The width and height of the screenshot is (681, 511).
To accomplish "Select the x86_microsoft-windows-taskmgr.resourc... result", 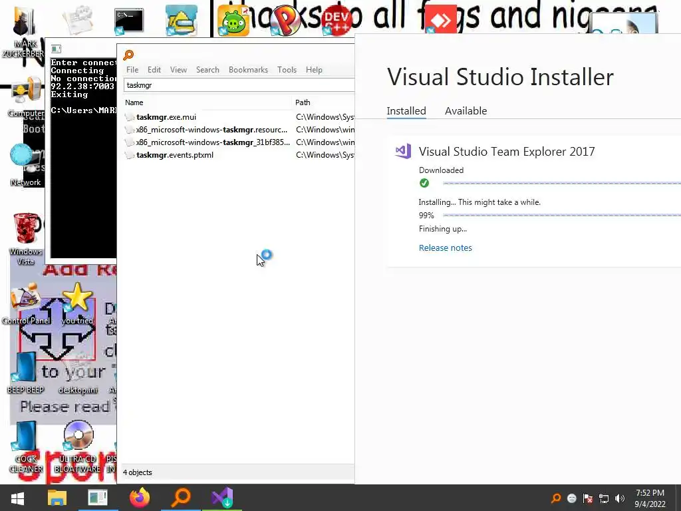I will (239, 130).
